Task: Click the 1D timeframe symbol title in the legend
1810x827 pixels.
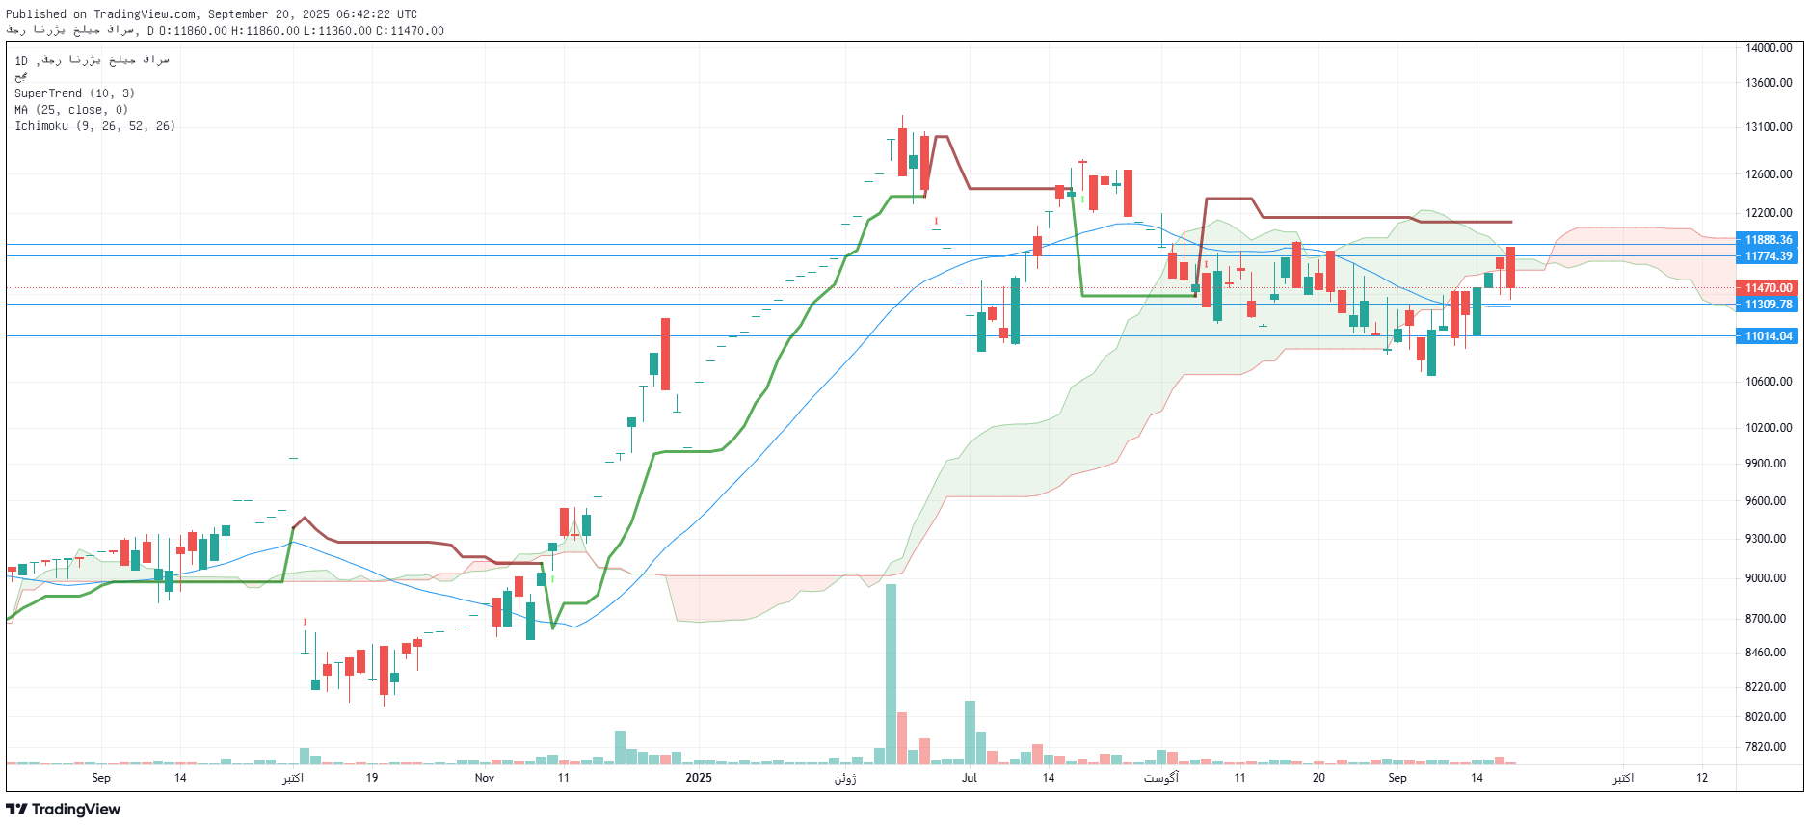Action: point(93,60)
